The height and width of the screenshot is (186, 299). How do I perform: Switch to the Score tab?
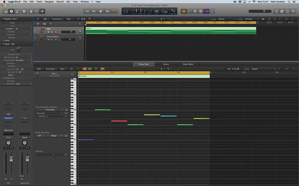pos(166,64)
